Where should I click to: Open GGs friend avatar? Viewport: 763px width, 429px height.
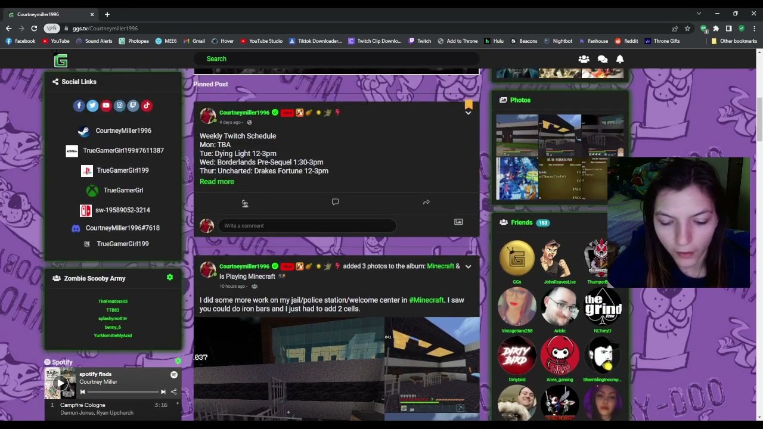[517, 259]
